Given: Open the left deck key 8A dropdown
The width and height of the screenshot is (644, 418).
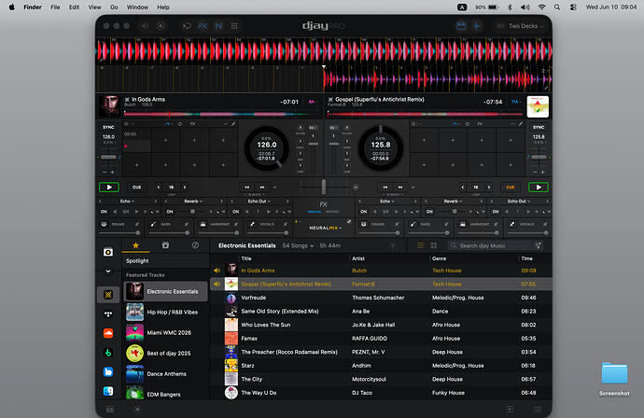Looking at the screenshot, I should 312,102.
